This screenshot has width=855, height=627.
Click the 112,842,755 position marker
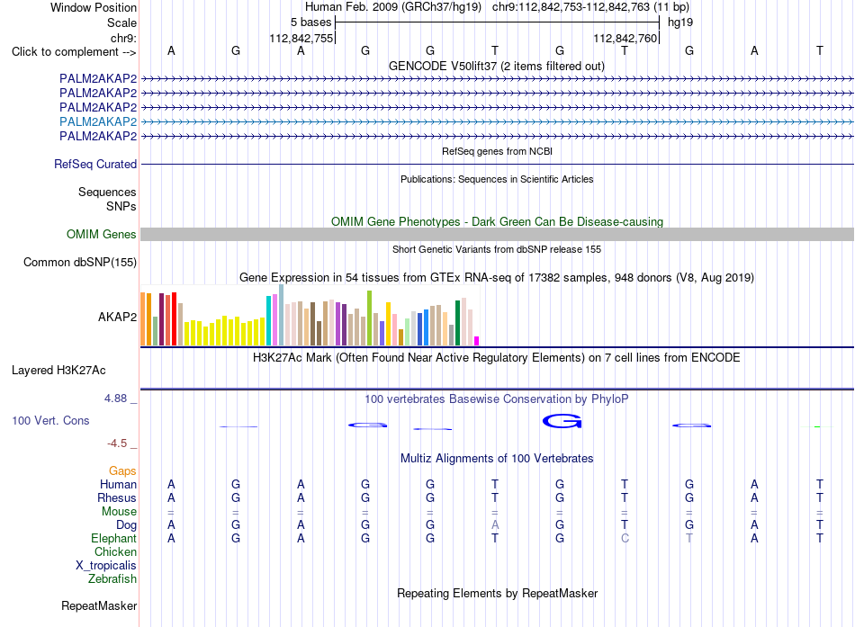301,38
